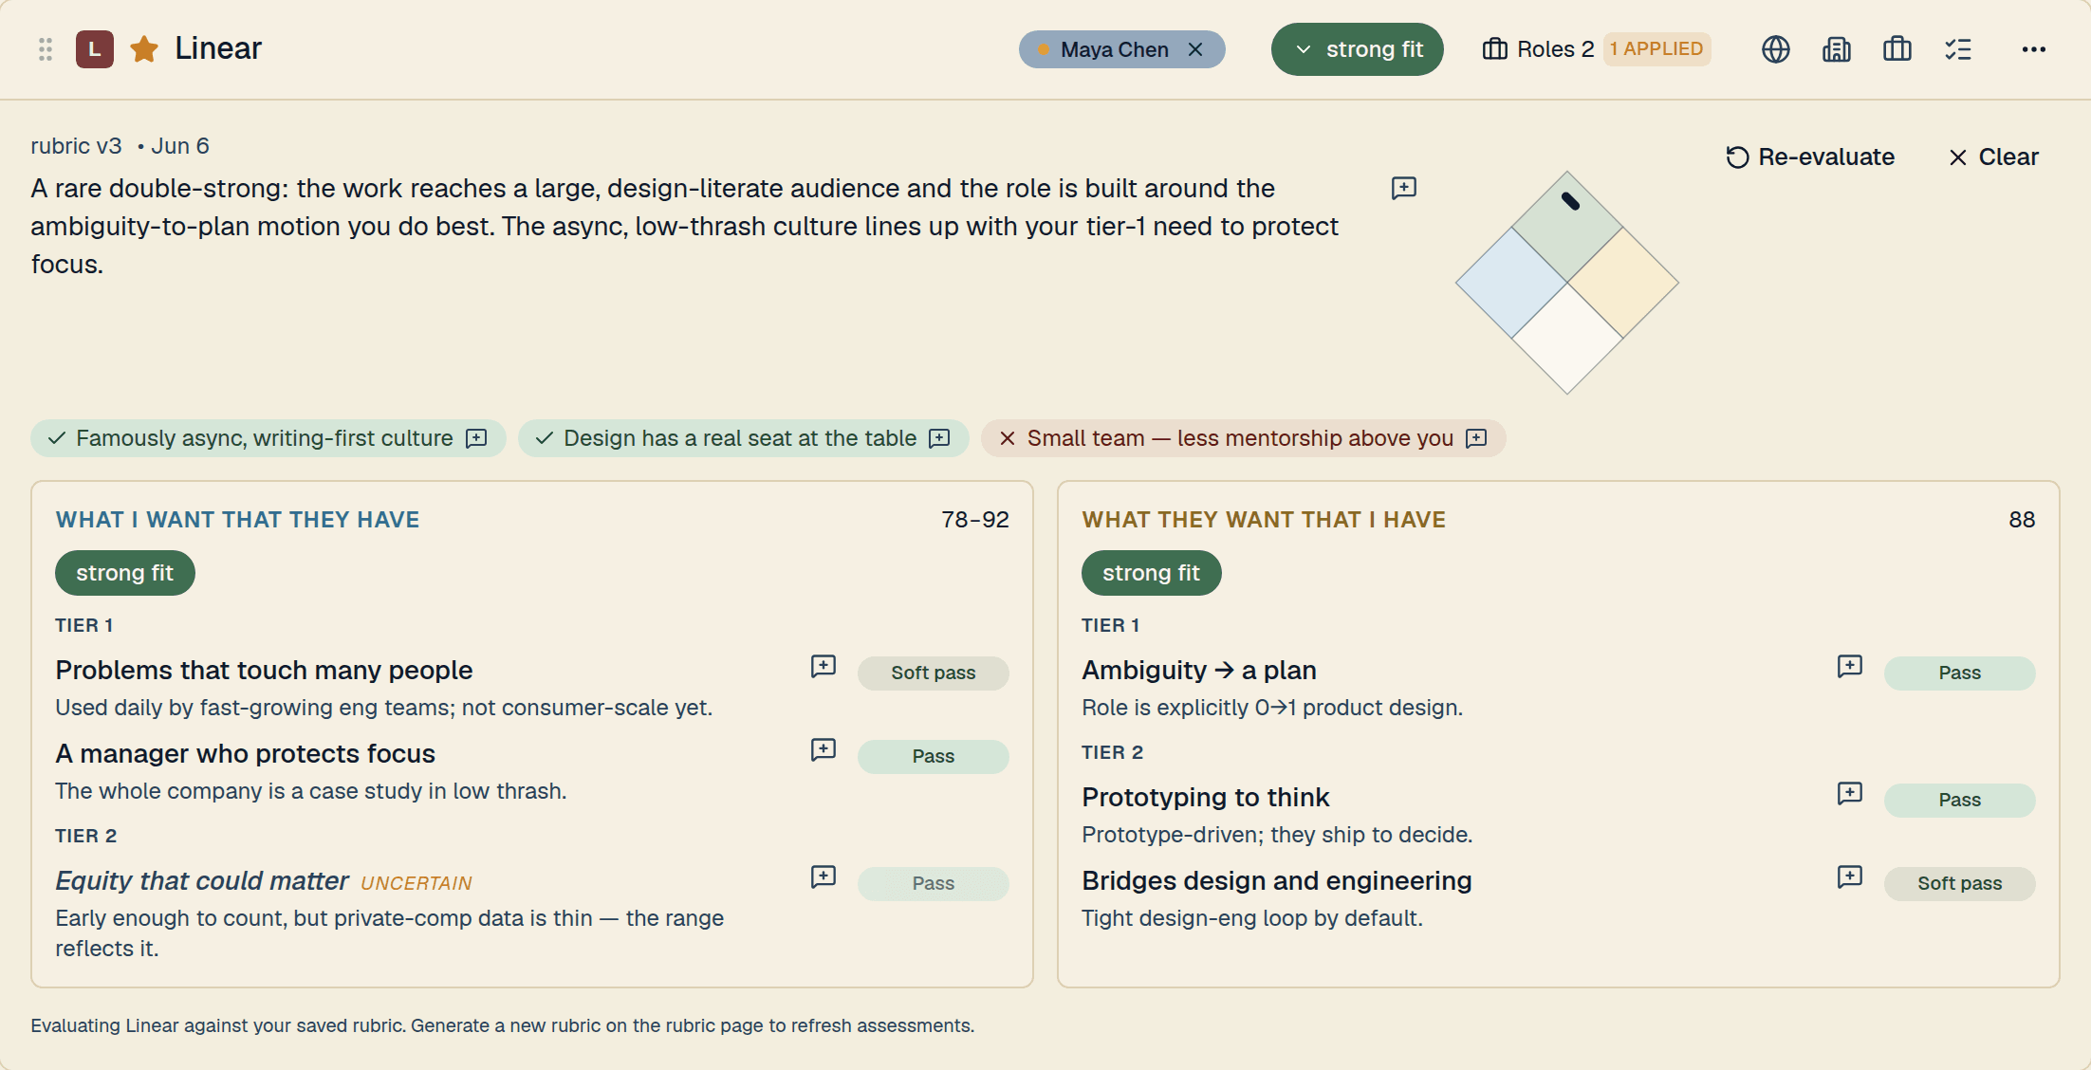Select the Equity that could matter criterion
The height and width of the screenshot is (1070, 2091).
click(x=202, y=881)
